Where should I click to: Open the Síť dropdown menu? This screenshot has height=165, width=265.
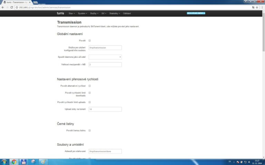pyautogui.click(x=104, y=13)
